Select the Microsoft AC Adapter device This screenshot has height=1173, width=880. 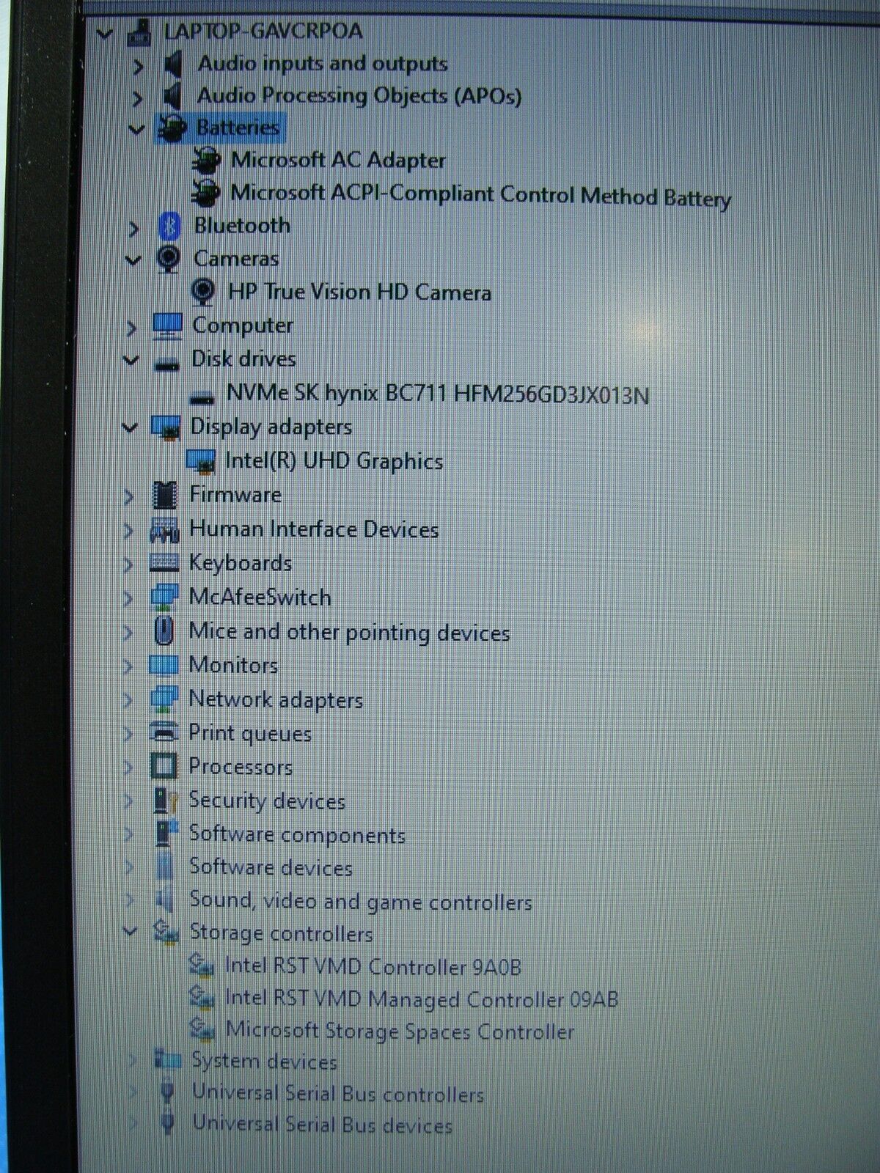[x=337, y=160]
